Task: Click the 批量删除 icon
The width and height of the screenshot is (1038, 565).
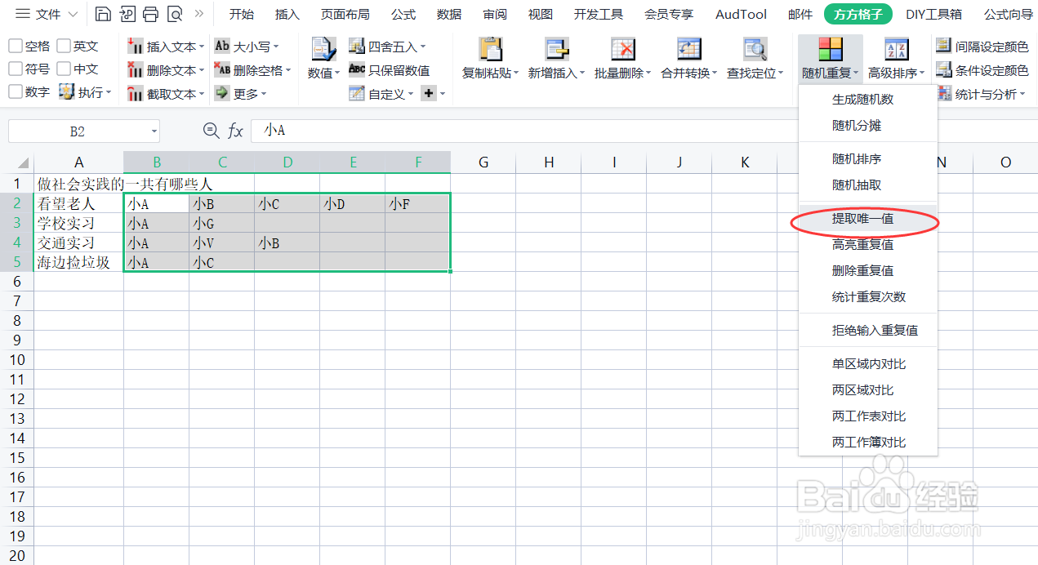Action: tap(622, 50)
